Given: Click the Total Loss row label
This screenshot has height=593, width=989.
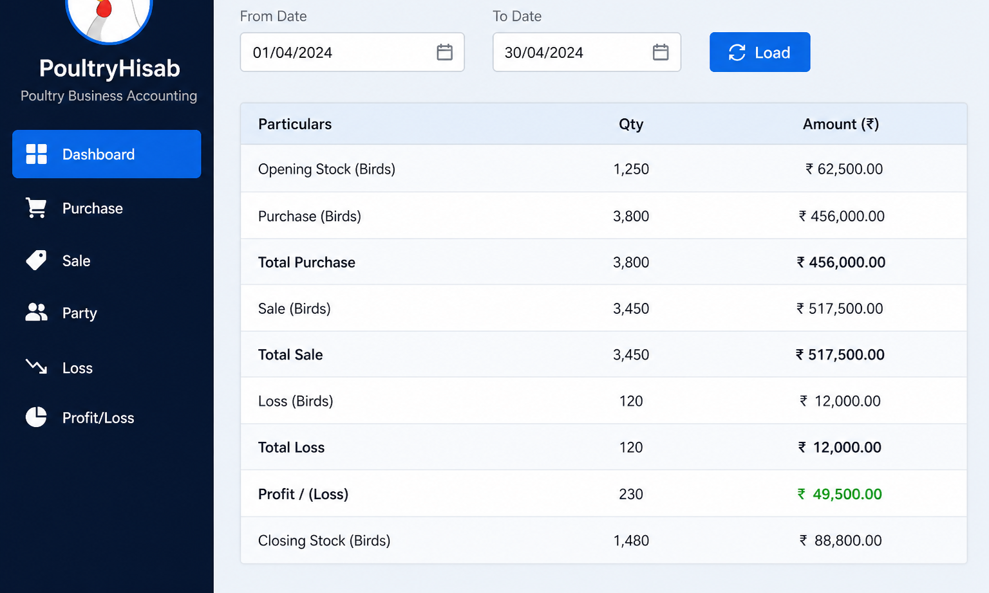Looking at the screenshot, I should pos(291,448).
